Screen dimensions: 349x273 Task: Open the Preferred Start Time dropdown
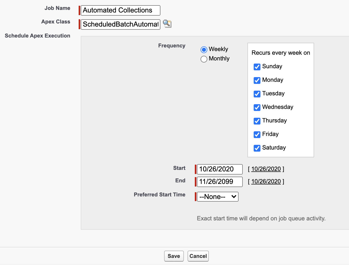(x=217, y=197)
